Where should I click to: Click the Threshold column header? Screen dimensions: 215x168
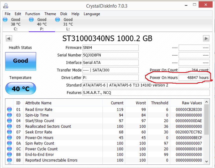160,103
